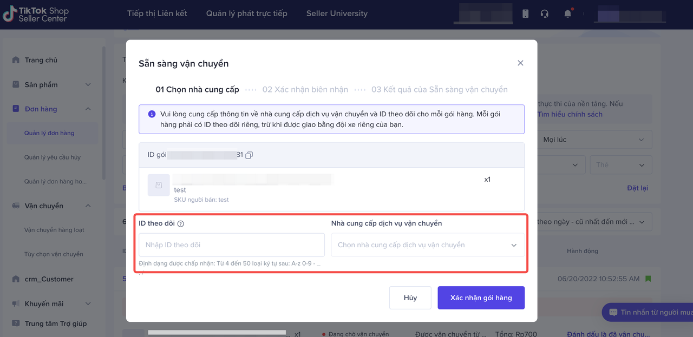Click the copy icon beside package ID
Viewport: 693px width, 337px height.
pyautogui.click(x=249, y=155)
